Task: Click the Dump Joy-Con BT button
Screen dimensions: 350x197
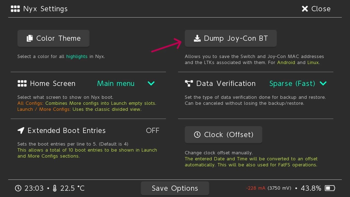Action: [x=231, y=38]
